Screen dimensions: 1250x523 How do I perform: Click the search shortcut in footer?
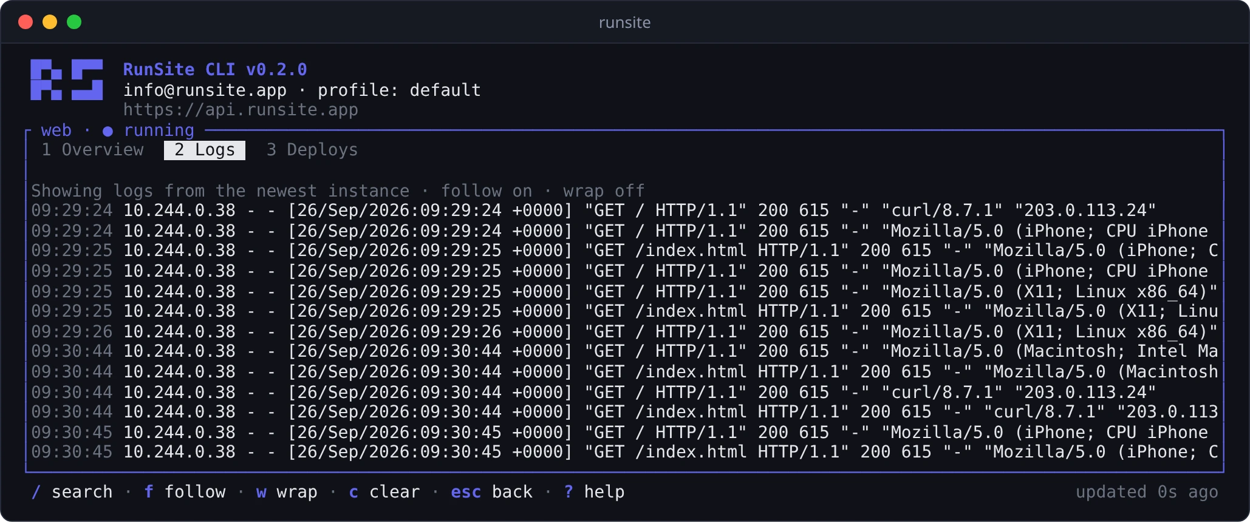click(x=72, y=491)
